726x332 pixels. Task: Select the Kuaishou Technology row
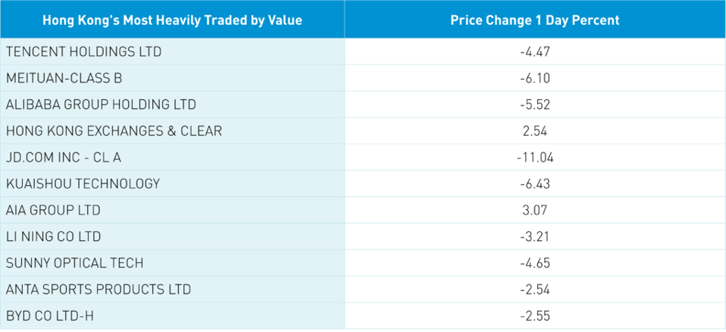(x=83, y=183)
